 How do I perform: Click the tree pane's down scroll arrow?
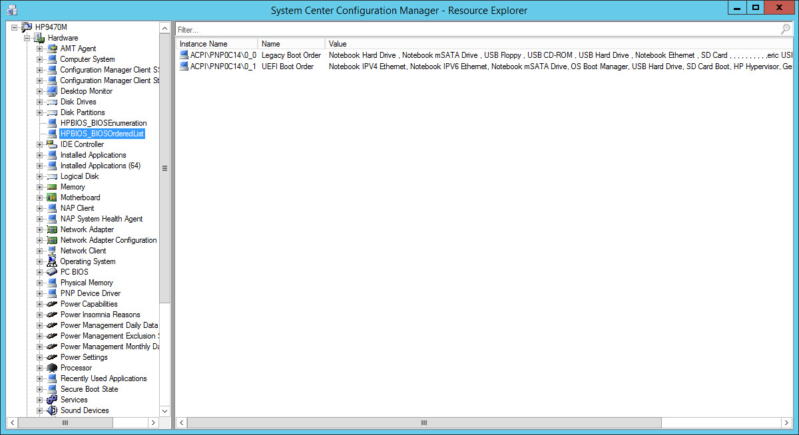coord(165,412)
